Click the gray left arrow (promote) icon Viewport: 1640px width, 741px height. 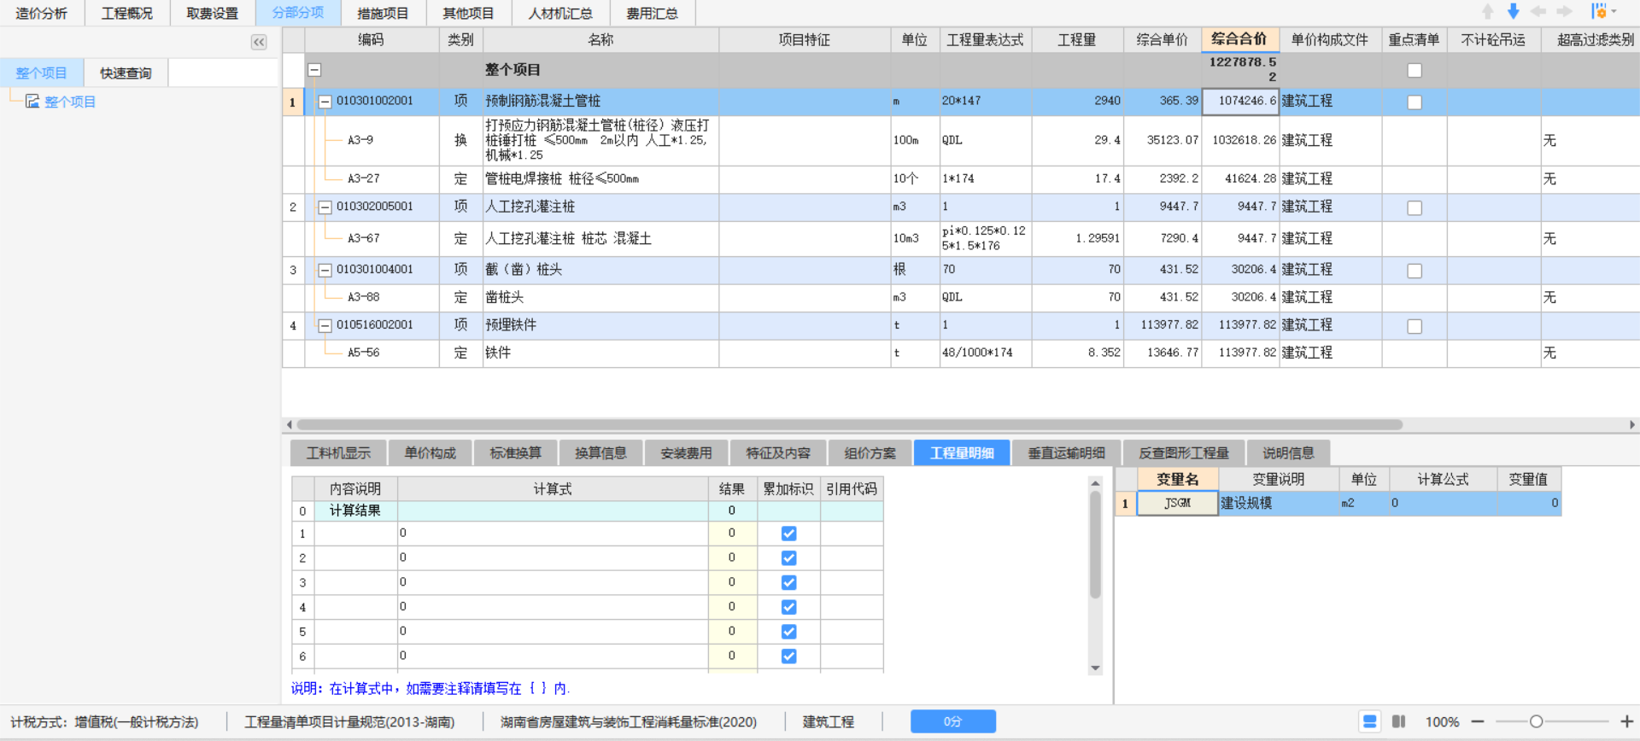point(1538,11)
